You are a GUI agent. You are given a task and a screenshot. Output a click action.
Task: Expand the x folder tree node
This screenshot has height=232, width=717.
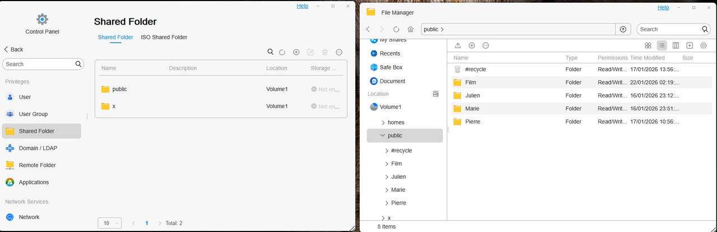pyautogui.click(x=383, y=218)
